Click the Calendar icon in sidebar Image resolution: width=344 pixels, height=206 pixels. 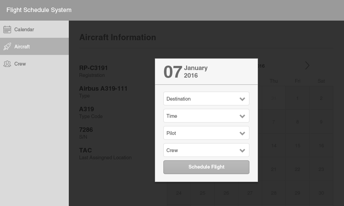click(x=7, y=29)
